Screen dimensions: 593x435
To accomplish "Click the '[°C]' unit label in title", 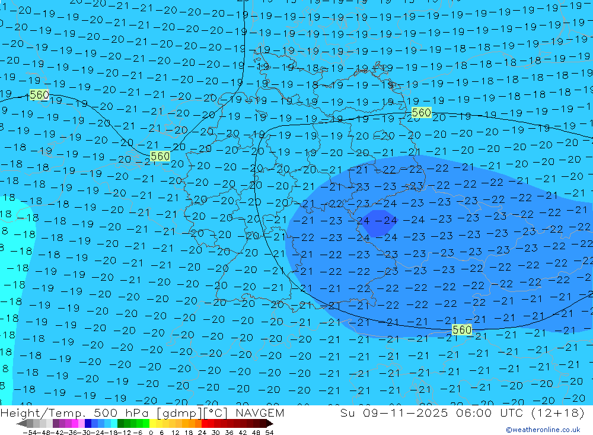I will [x=215, y=413].
